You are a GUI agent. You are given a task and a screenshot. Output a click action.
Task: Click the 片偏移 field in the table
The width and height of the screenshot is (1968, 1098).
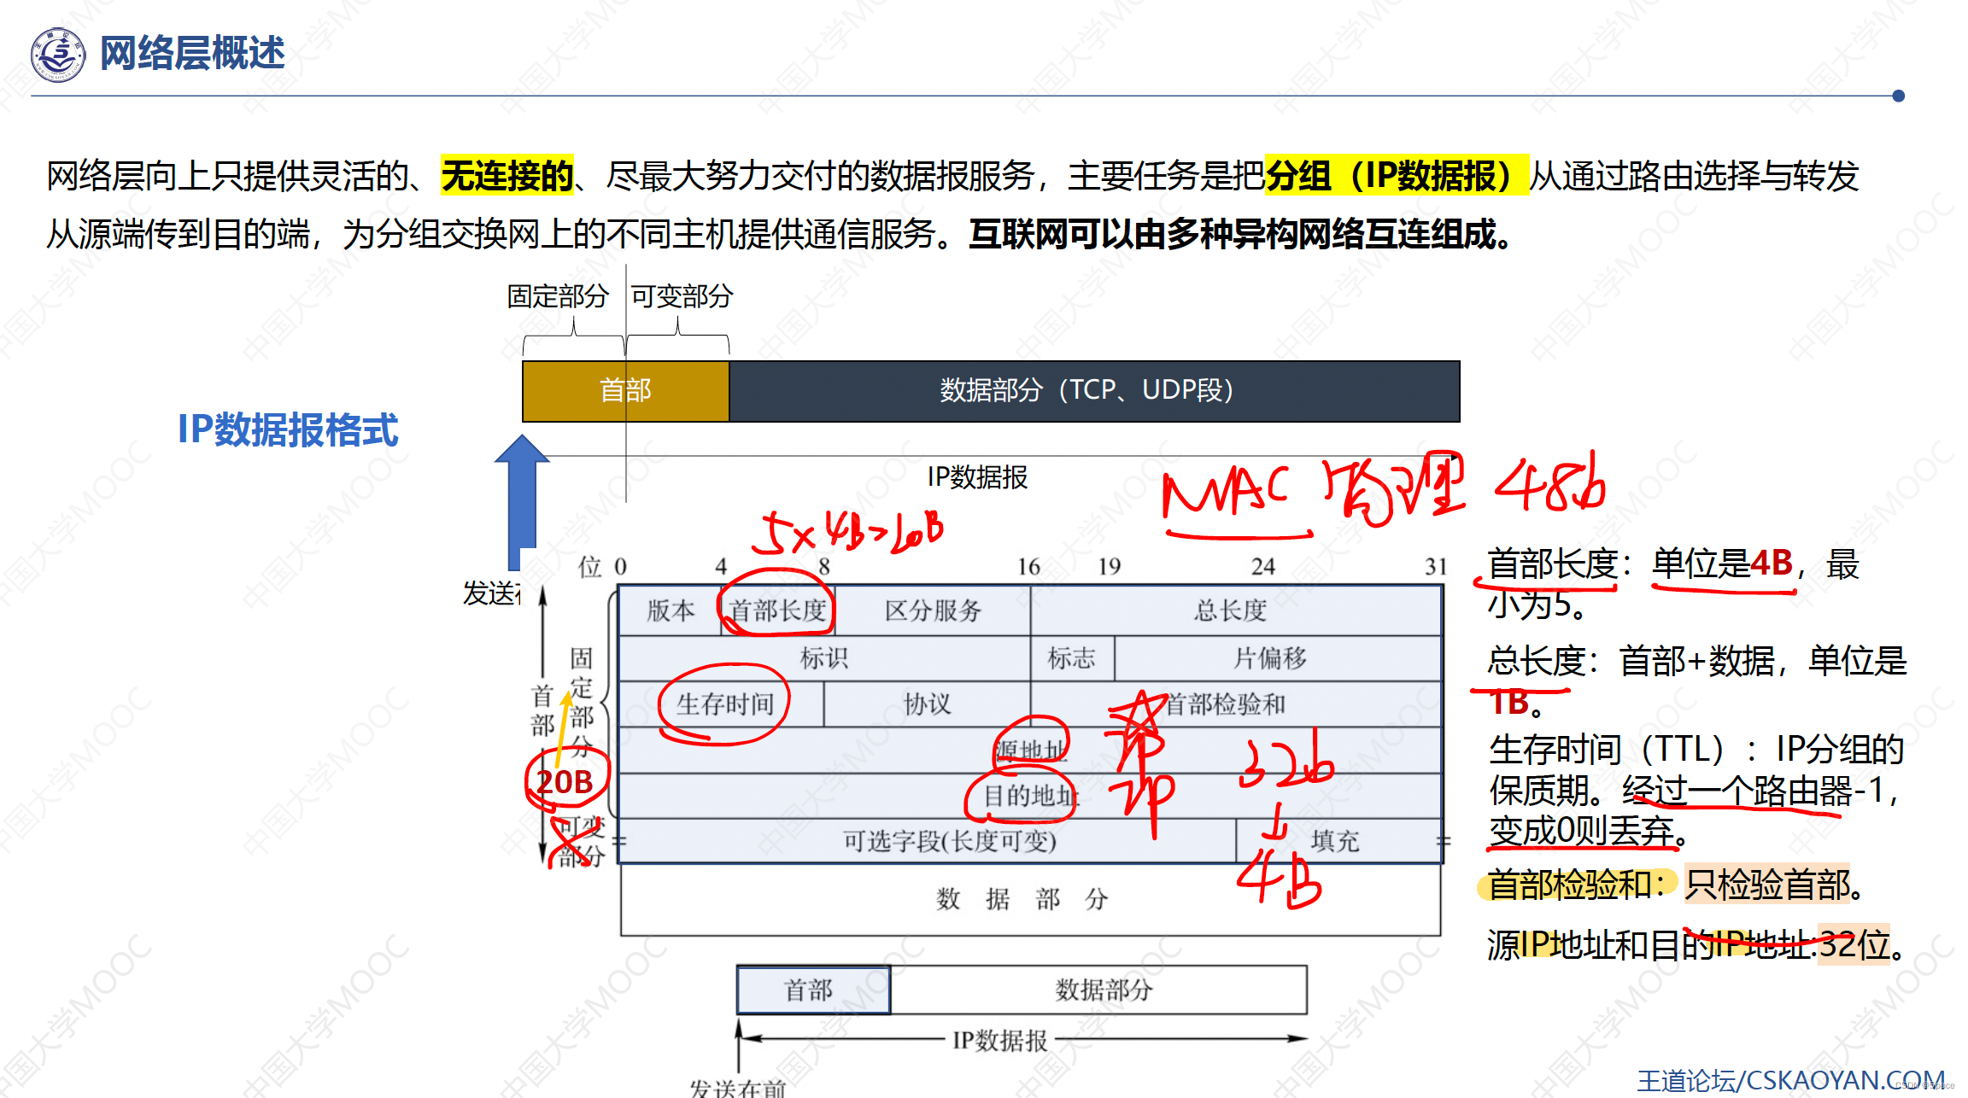click(x=1278, y=658)
